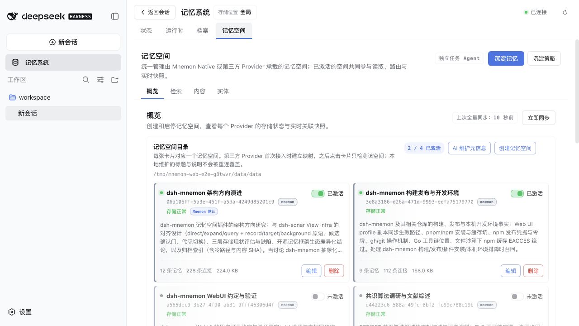The height and width of the screenshot is (326, 579).
Task: Click the 独立任务 Agent tag
Action: (x=459, y=58)
